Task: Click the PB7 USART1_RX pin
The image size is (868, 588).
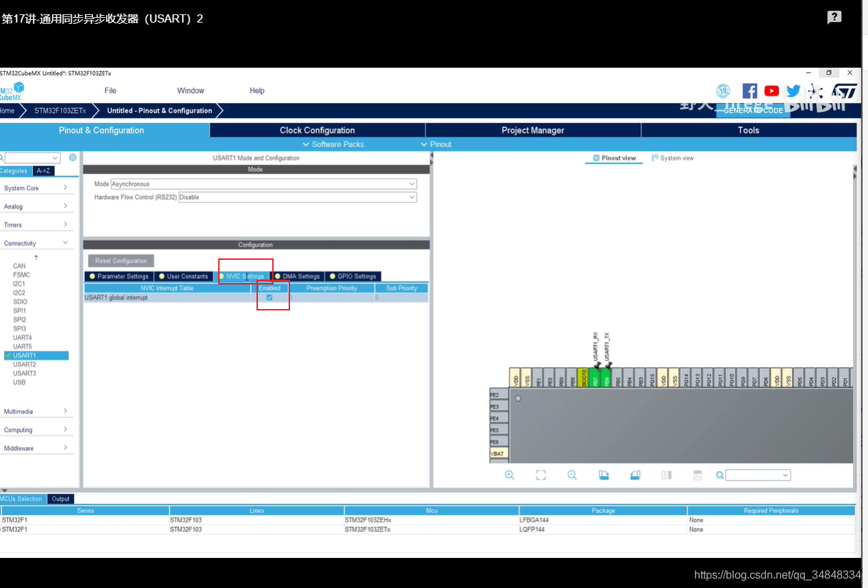Action: coord(594,377)
